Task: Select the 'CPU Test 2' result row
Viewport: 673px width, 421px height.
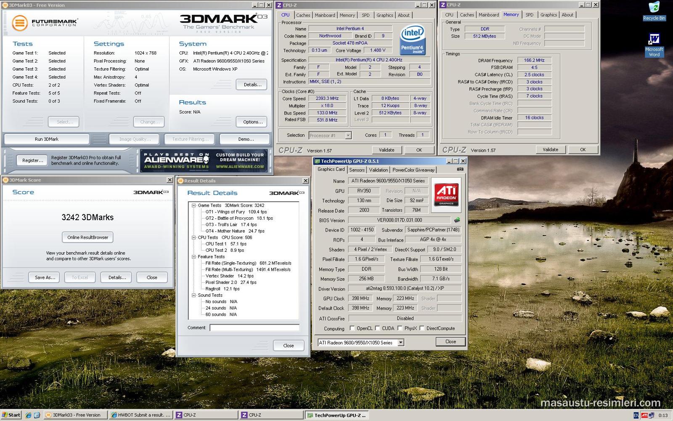Action: 225,250
